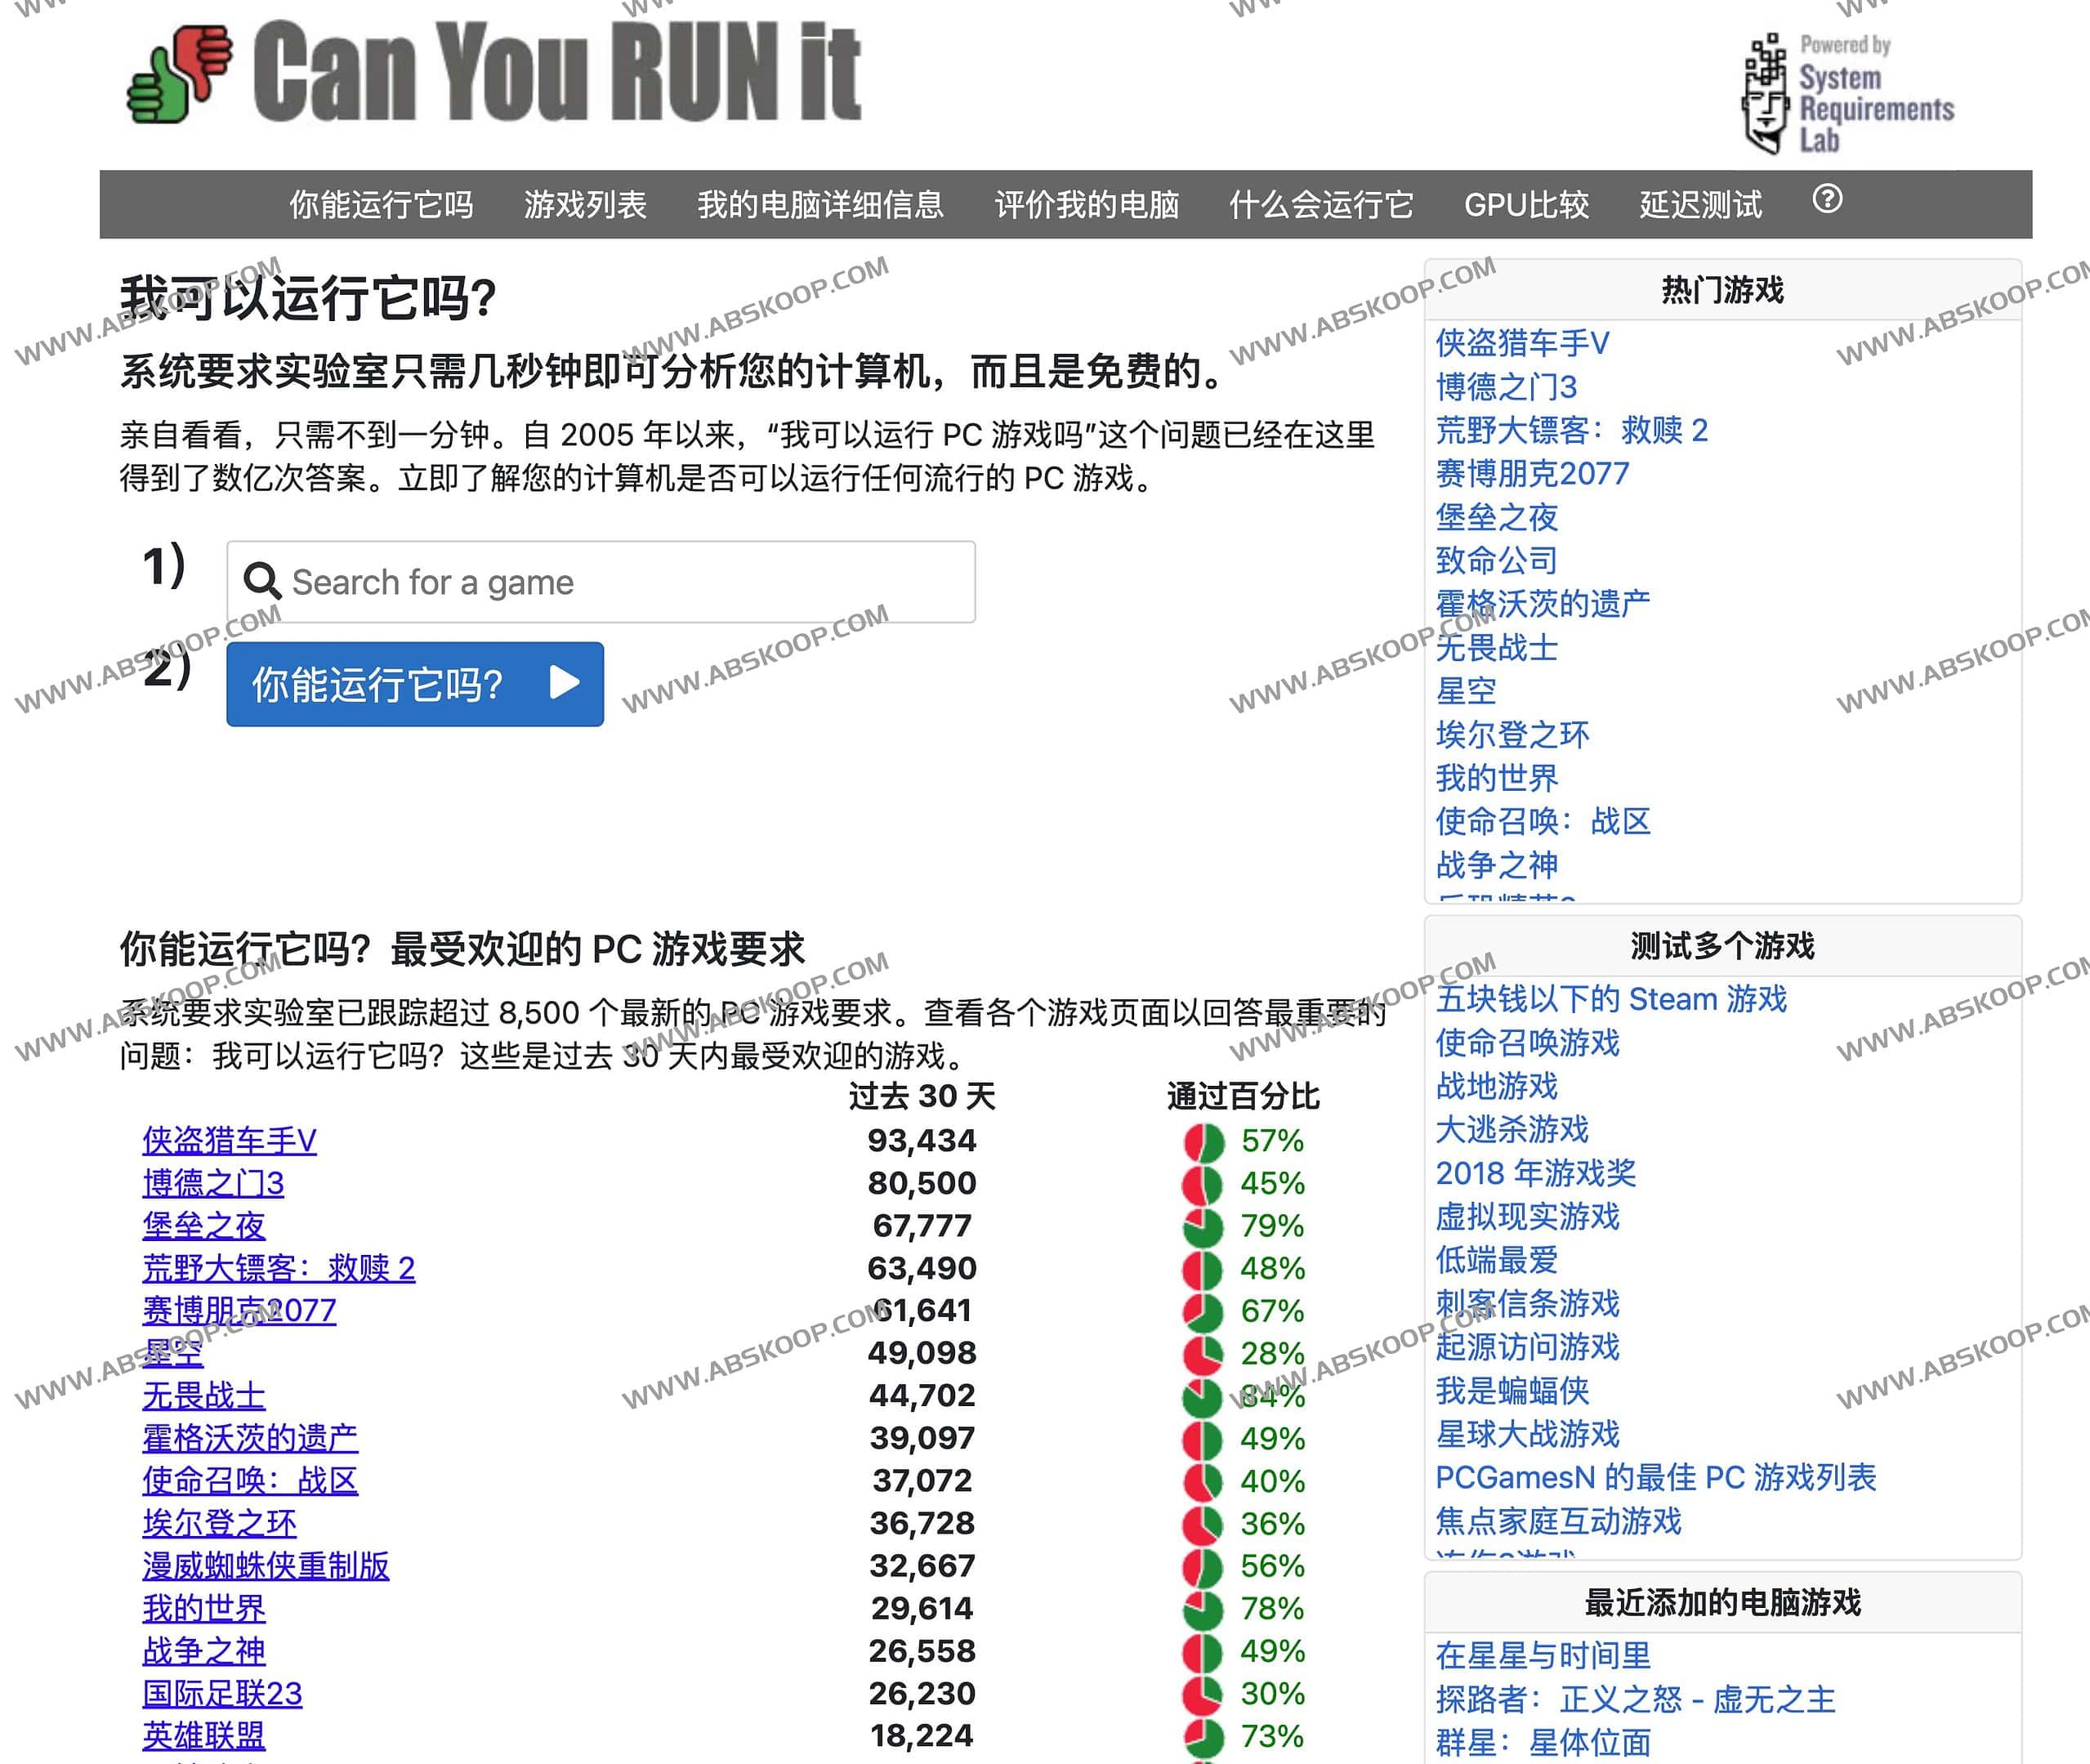
Task: Click the 93,434 count value
Action: point(921,1140)
